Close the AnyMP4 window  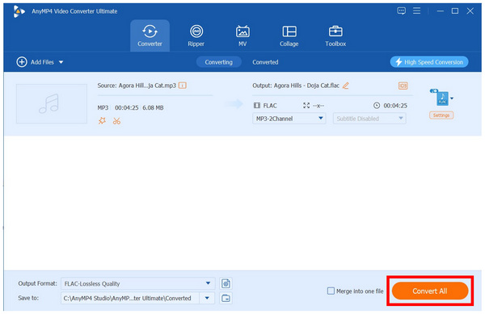pyautogui.click(x=470, y=11)
